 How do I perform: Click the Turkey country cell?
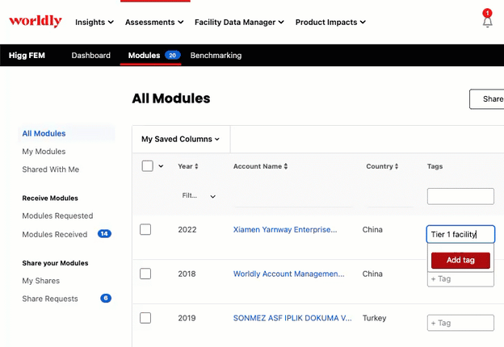374,318
